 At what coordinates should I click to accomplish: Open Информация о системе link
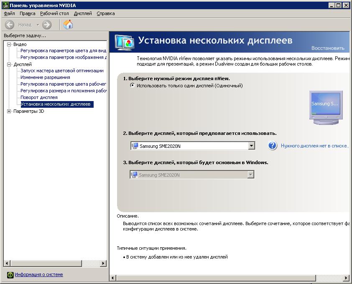click(x=39, y=274)
